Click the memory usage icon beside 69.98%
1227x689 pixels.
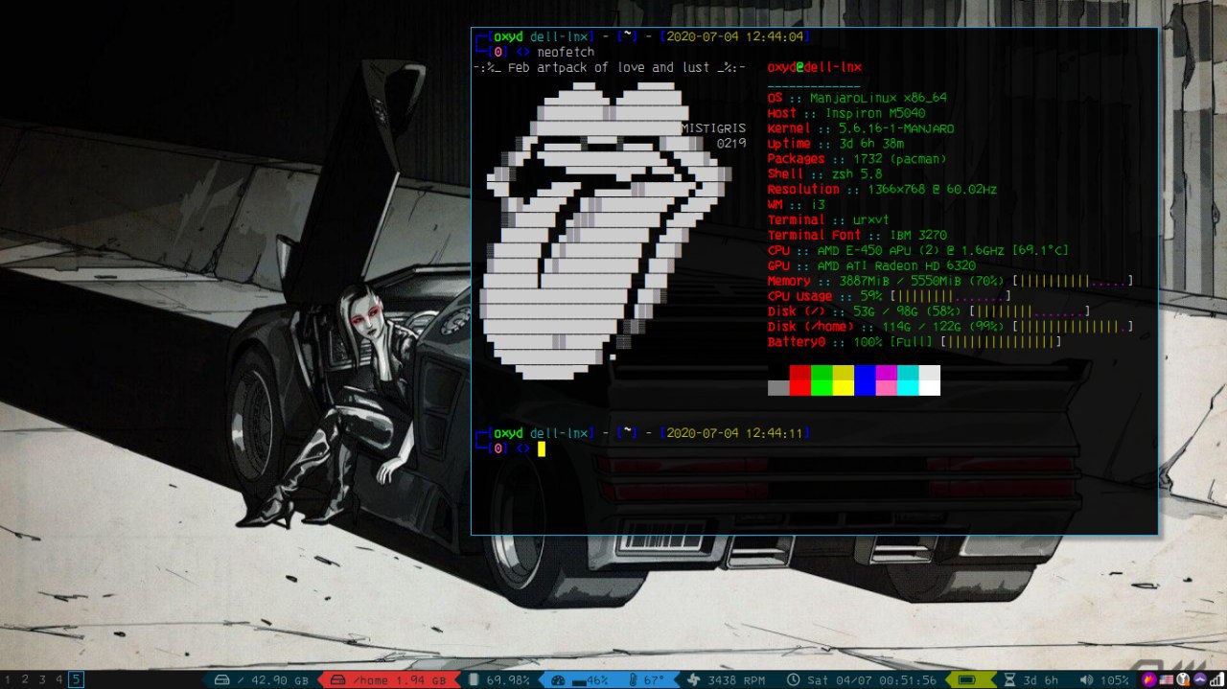474,679
